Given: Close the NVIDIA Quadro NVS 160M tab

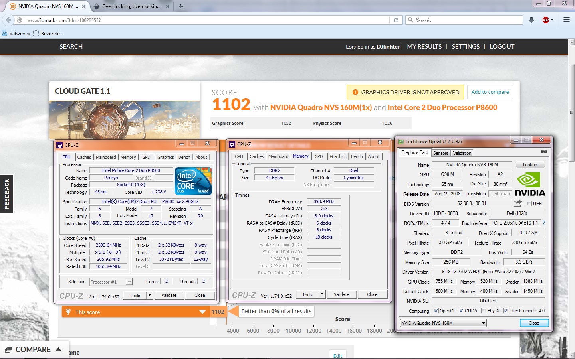Looking at the screenshot, I should (x=84, y=6).
